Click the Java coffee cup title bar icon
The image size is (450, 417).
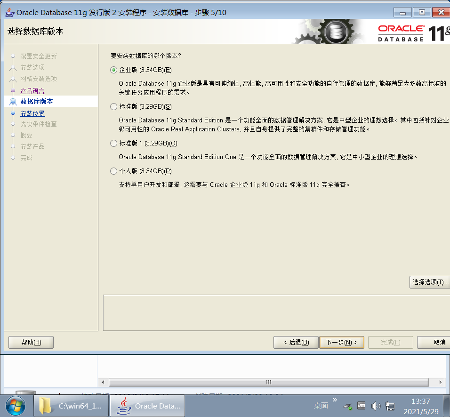[x=8, y=12]
